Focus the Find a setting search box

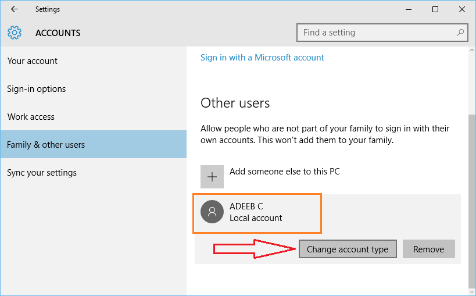pyautogui.click(x=382, y=33)
